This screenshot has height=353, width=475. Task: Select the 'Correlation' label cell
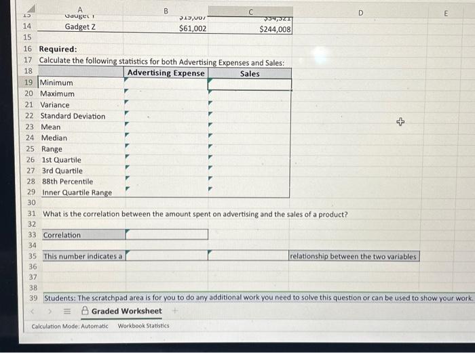pos(83,234)
